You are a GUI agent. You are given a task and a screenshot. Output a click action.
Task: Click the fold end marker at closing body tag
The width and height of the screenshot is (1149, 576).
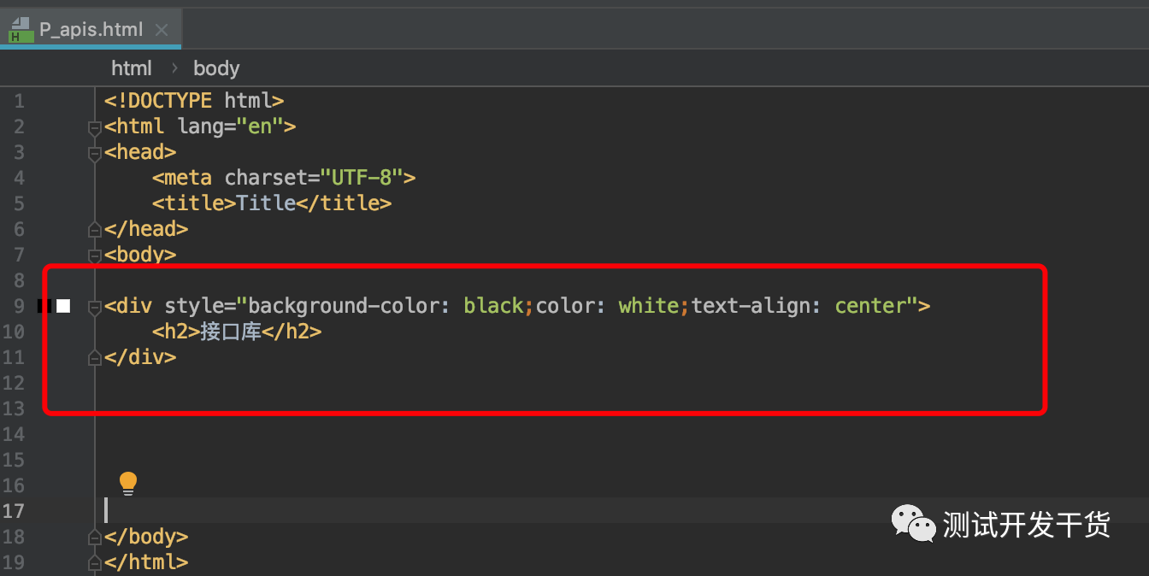click(95, 538)
